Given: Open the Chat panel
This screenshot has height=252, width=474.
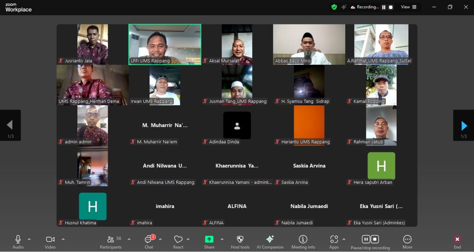Looking at the screenshot, I should [149, 242].
